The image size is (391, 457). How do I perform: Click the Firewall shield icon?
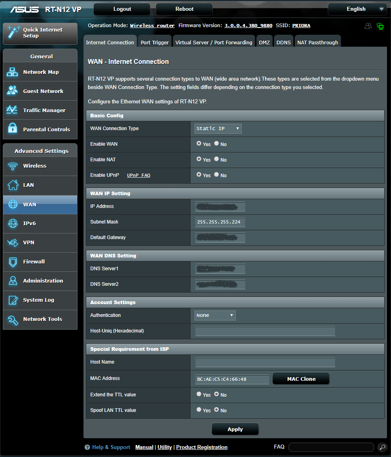click(x=13, y=262)
